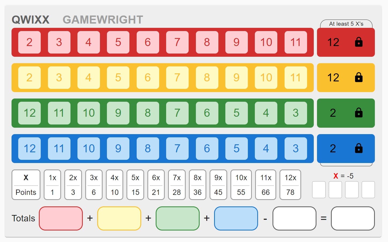Mark the blue 12 box

(x=29, y=148)
